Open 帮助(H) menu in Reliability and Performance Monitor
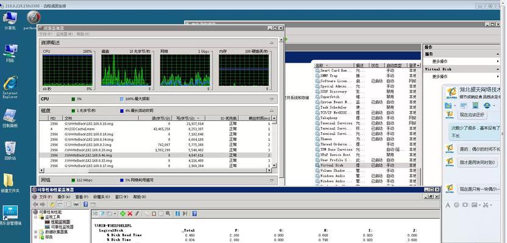The image size is (507, 243). [139, 197]
